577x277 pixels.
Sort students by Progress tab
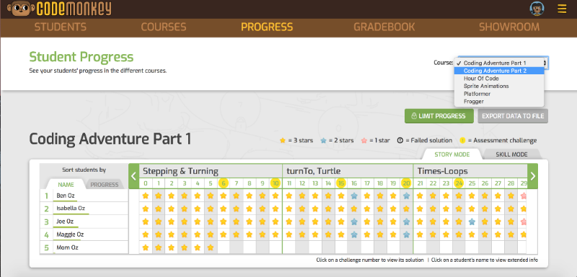click(x=105, y=185)
